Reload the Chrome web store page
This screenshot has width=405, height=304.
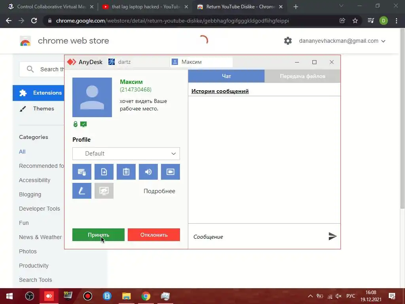34,21
